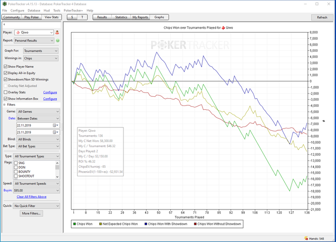
Task: Open calendar picker for 22.11.2019 date
Action: point(55,125)
